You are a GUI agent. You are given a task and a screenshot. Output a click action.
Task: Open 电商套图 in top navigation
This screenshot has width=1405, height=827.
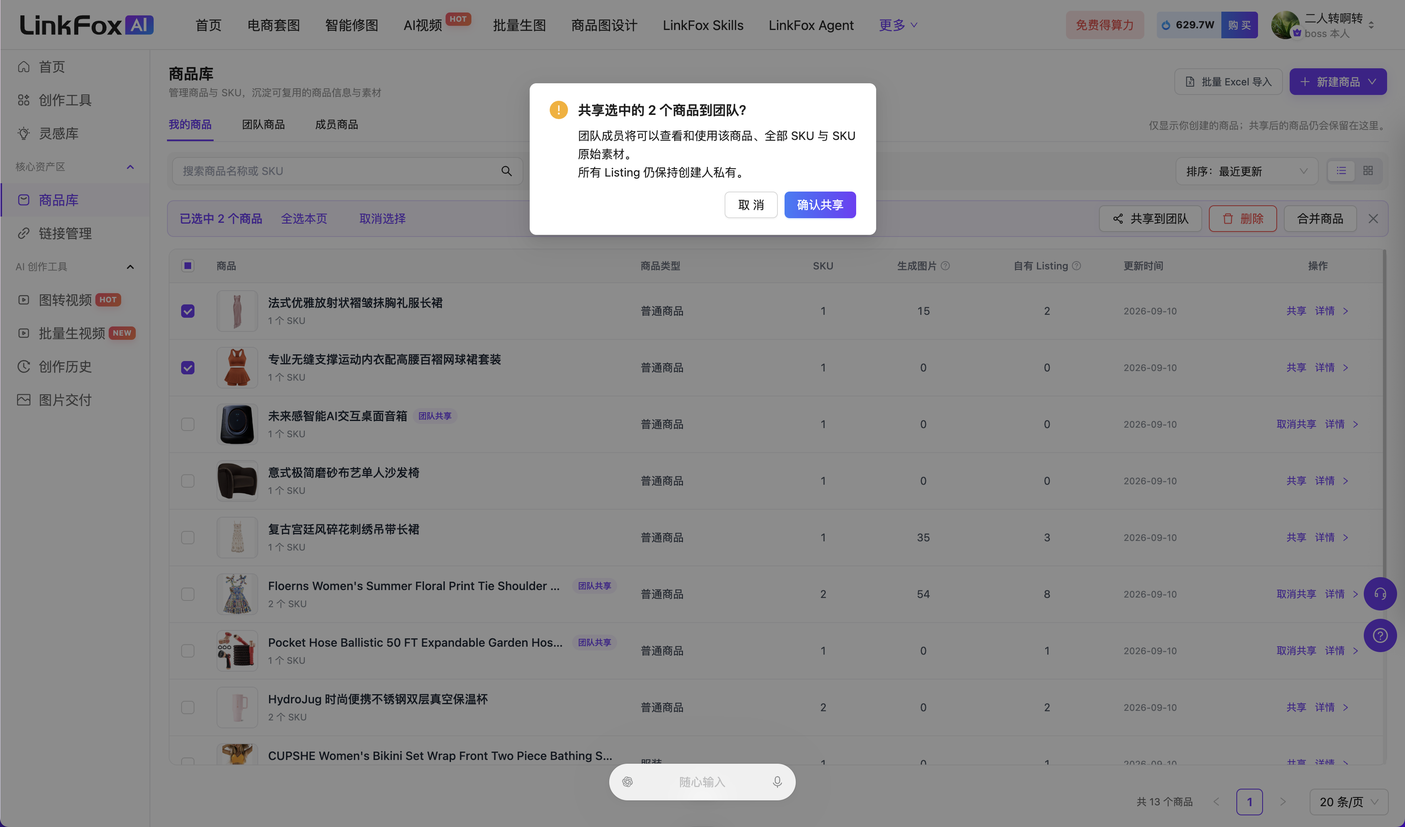(274, 25)
